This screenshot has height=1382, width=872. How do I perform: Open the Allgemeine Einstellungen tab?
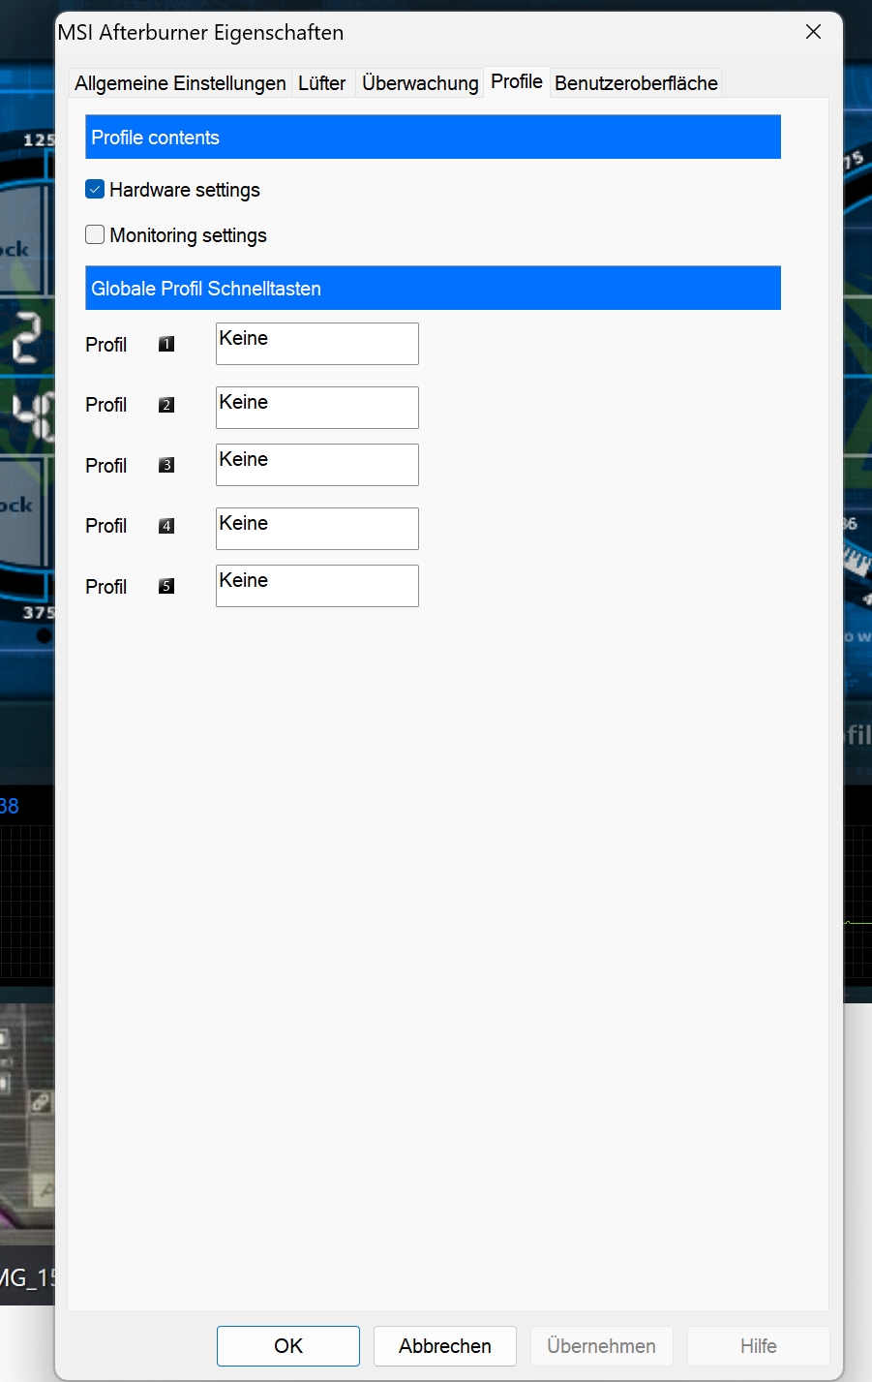[180, 83]
